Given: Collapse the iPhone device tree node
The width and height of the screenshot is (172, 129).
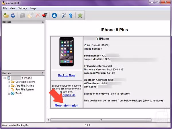Looking at the screenshot, I should (4, 78).
